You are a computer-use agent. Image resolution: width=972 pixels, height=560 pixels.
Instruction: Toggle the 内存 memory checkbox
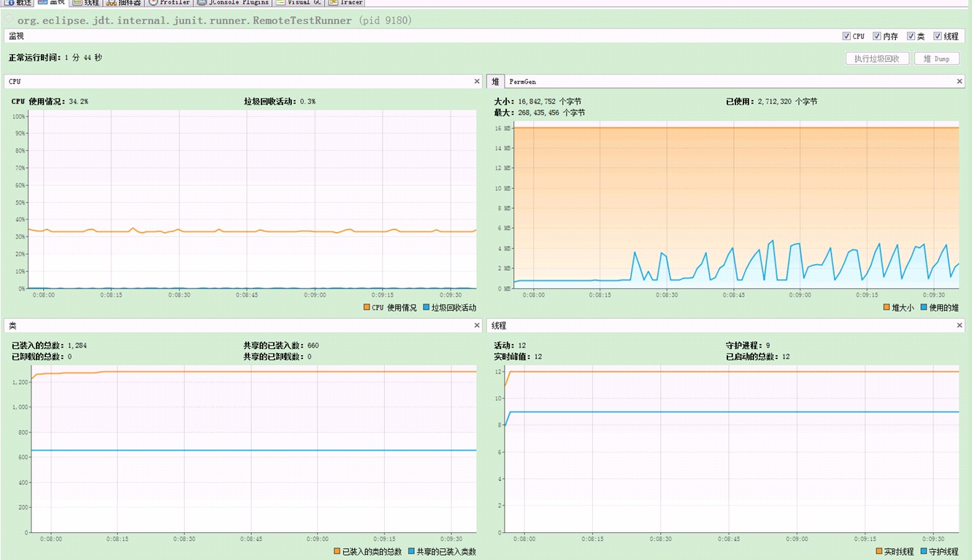coord(877,36)
